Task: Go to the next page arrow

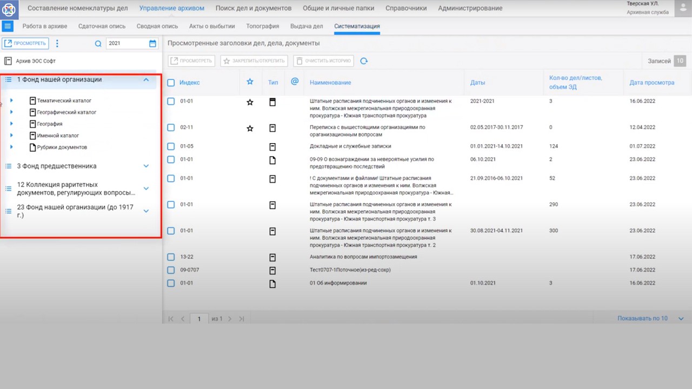Action: [230, 319]
